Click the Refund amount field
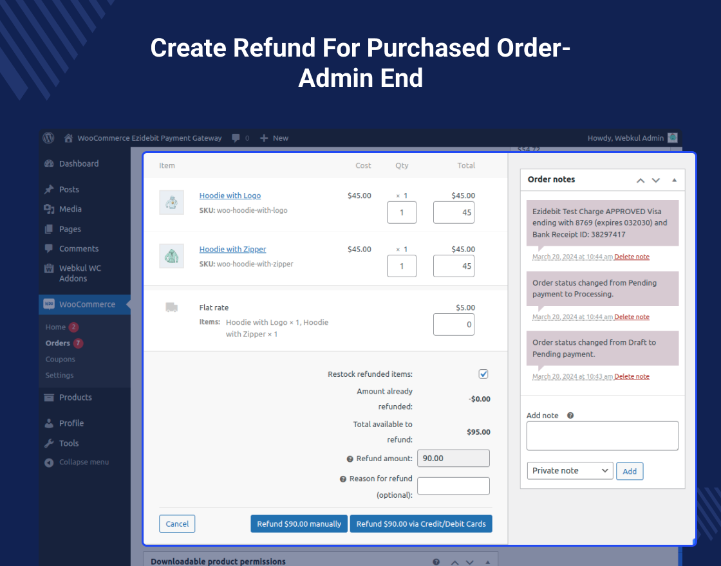The image size is (721, 566). 453,458
